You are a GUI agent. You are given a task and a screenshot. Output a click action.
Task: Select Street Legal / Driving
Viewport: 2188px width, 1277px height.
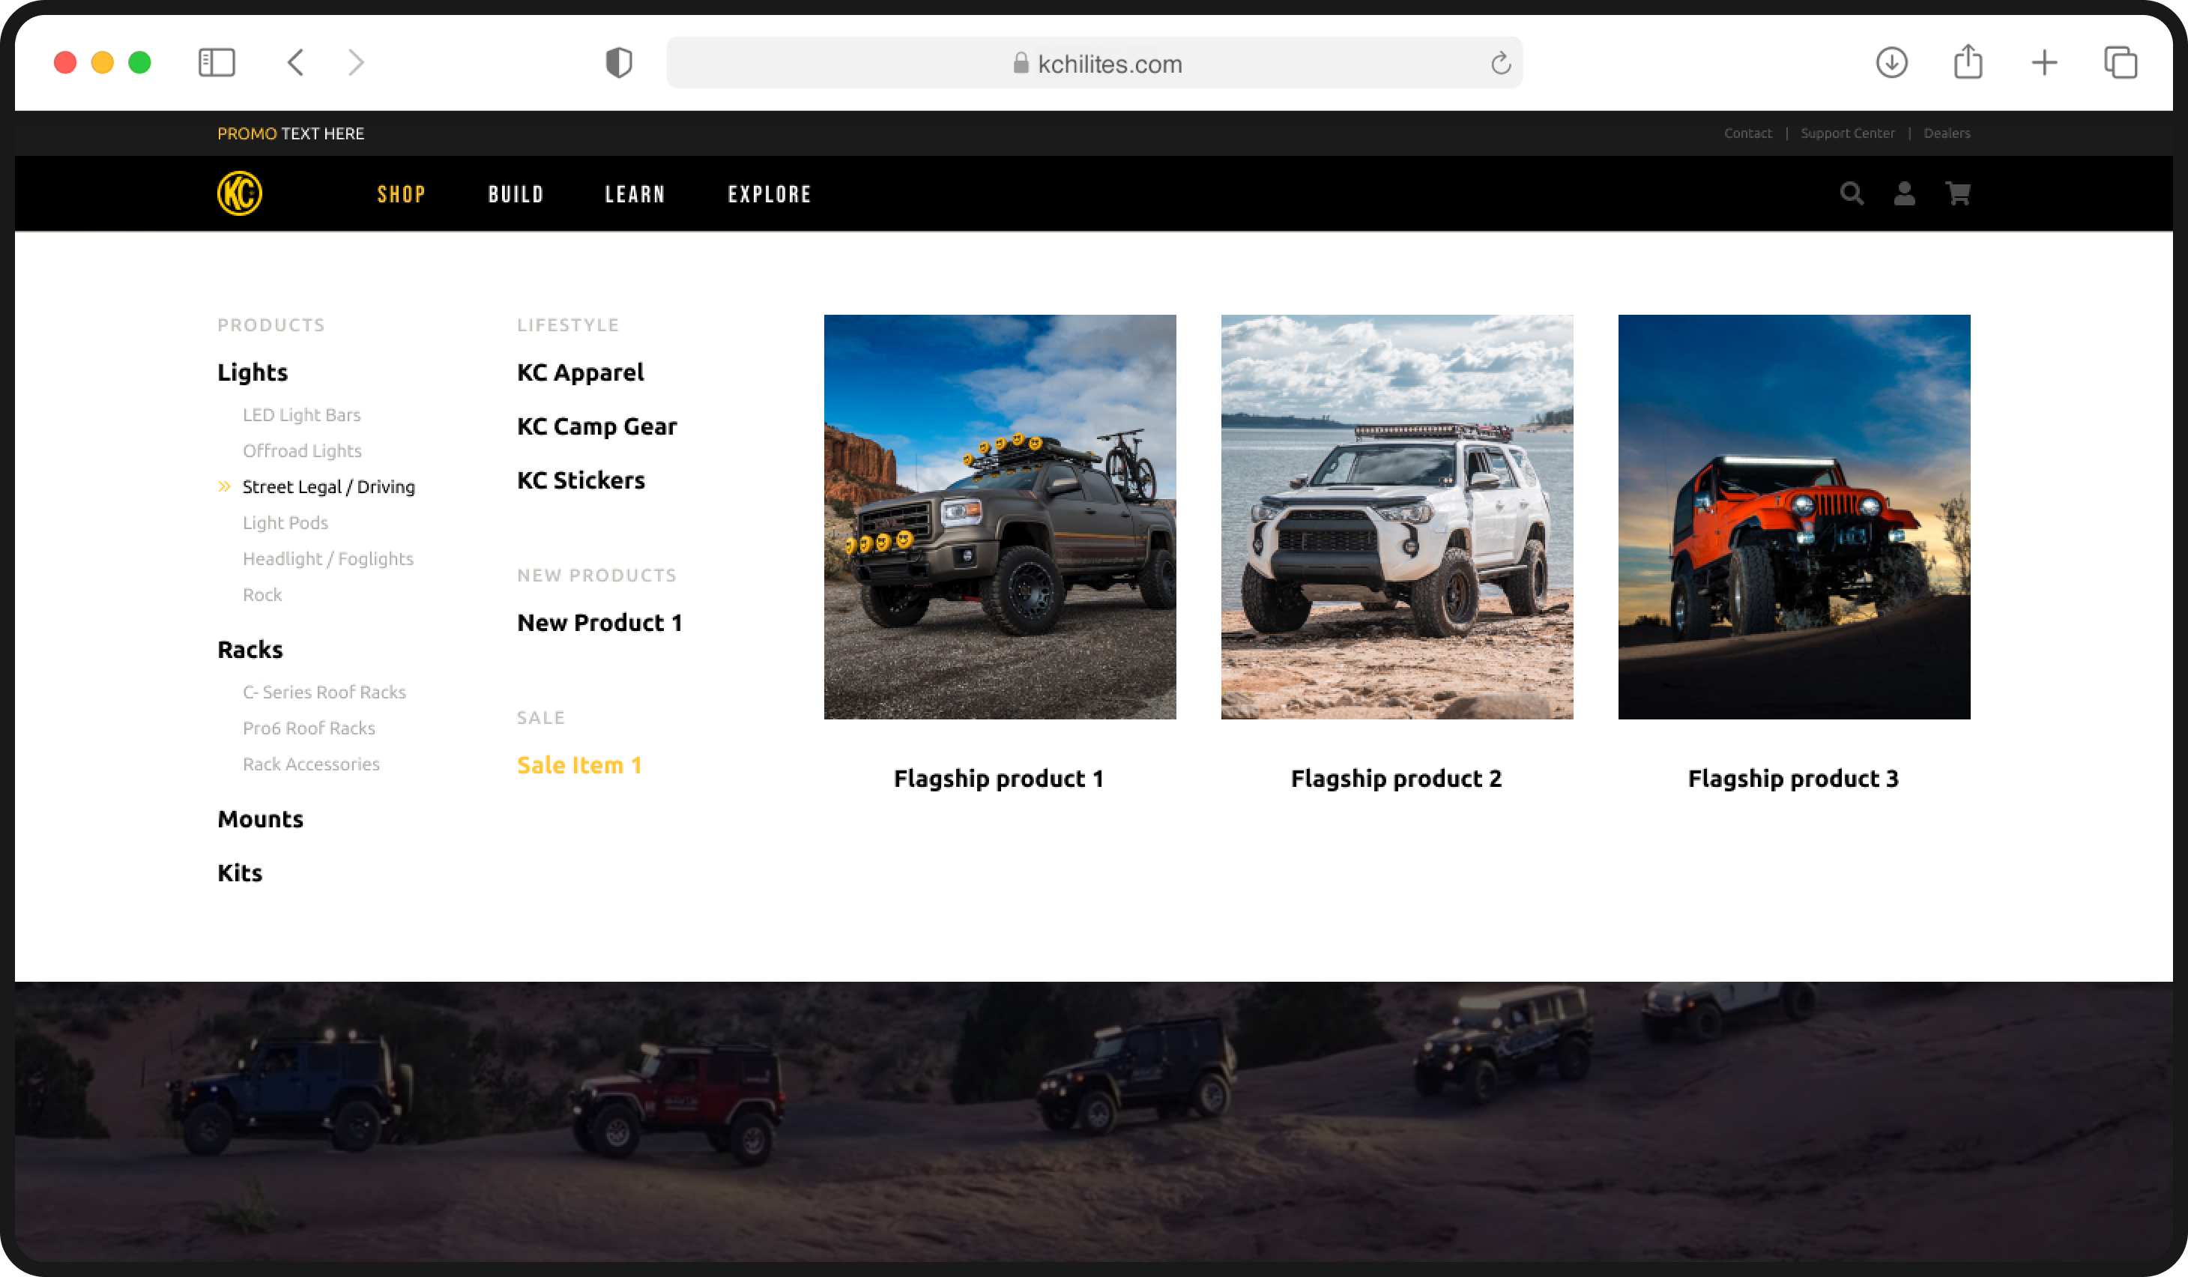point(328,487)
